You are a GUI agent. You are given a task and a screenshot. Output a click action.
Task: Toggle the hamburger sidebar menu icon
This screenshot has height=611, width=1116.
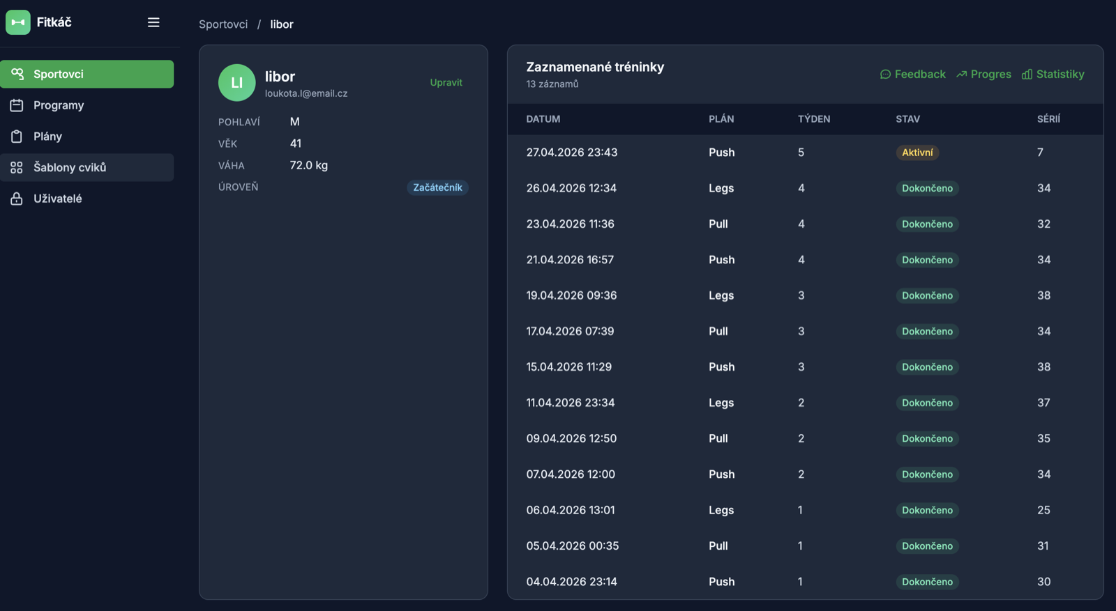click(153, 22)
